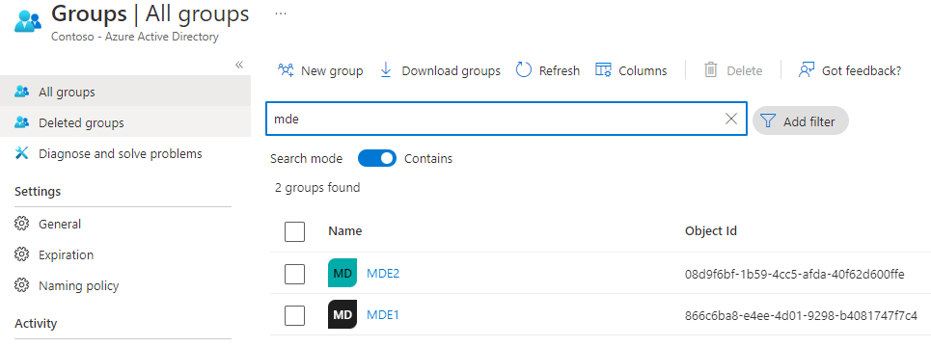This screenshot has height=347, width=931.
Task: Open General settings gear icon
Action: [22, 224]
